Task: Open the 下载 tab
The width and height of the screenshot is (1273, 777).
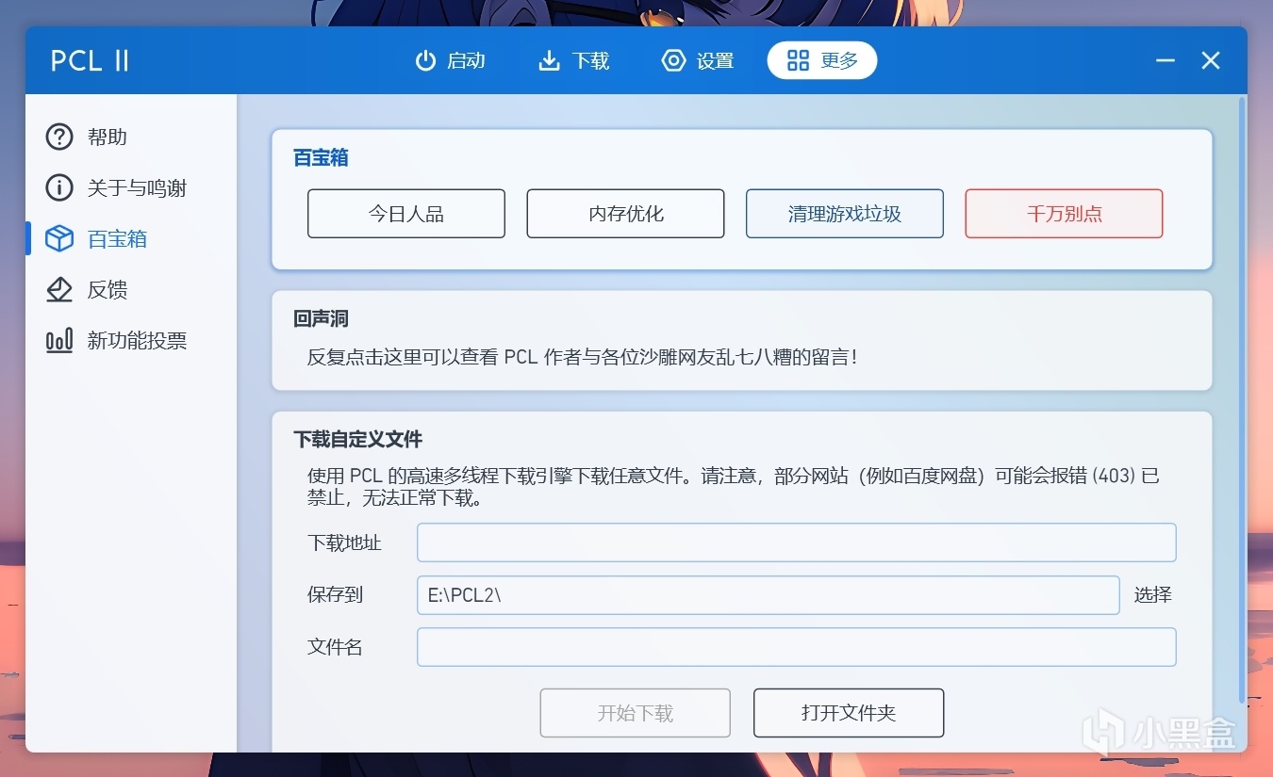Action: coord(574,61)
